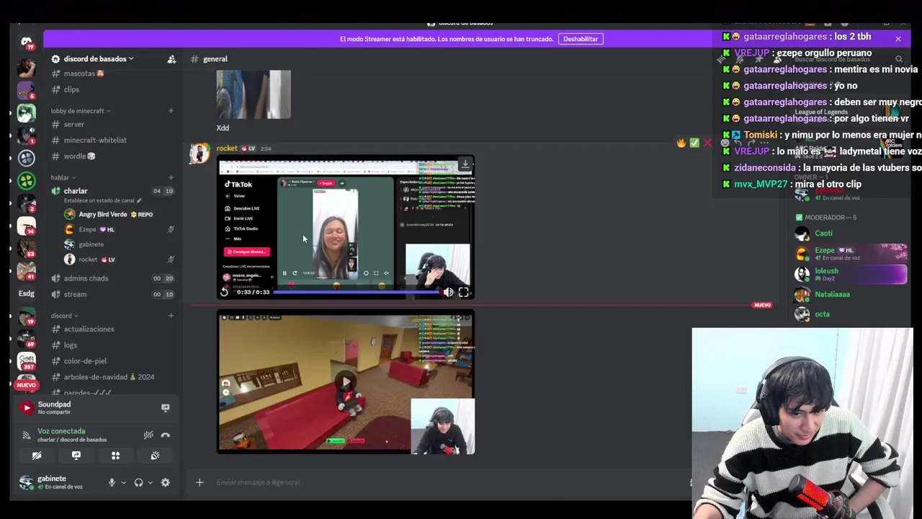Click the message attachment plus button
This screenshot has height=519, width=922.
pos(200,482)
